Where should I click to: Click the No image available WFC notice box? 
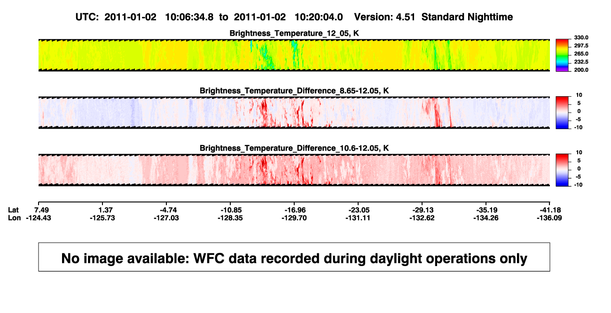click(x=294, y=257)
